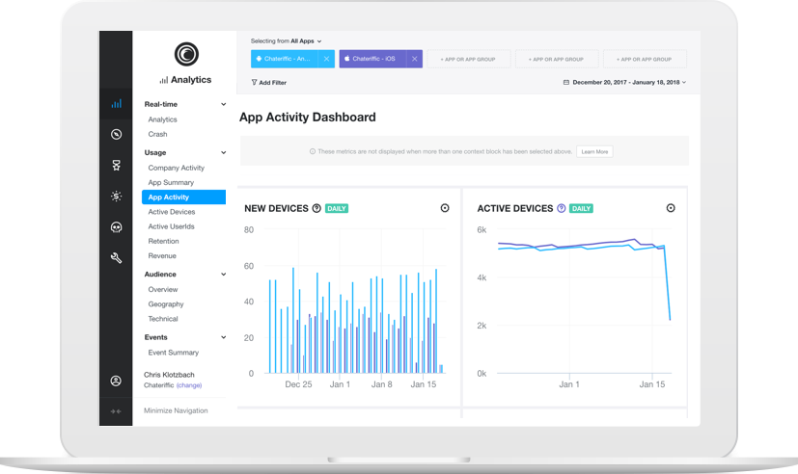The image size is (798, 474).
Task: Open New Devices chart options icon
Action: pyautogui.click(x=445, y=208)
